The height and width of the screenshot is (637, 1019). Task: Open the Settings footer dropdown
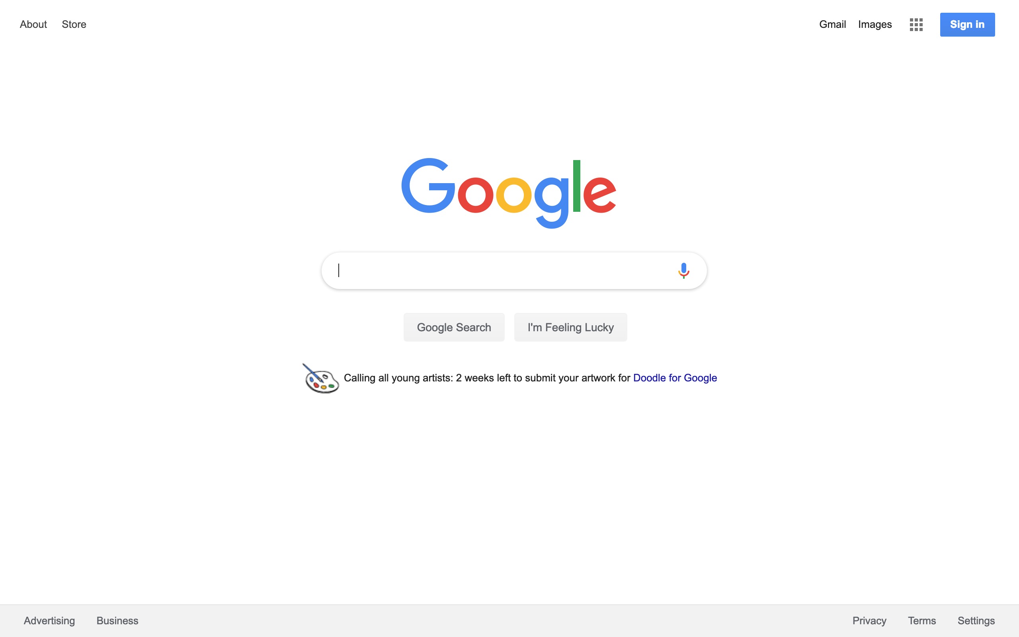coord(976,621)
